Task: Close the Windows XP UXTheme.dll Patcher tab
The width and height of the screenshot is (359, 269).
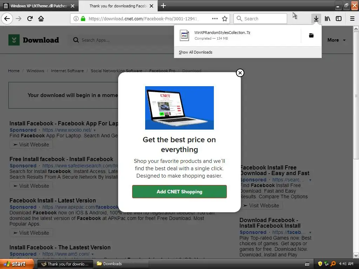Action: click(x=72, y=6)
